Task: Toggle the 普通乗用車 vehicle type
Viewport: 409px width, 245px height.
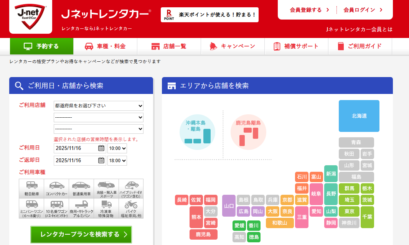Action: click(x=81, y=188)
